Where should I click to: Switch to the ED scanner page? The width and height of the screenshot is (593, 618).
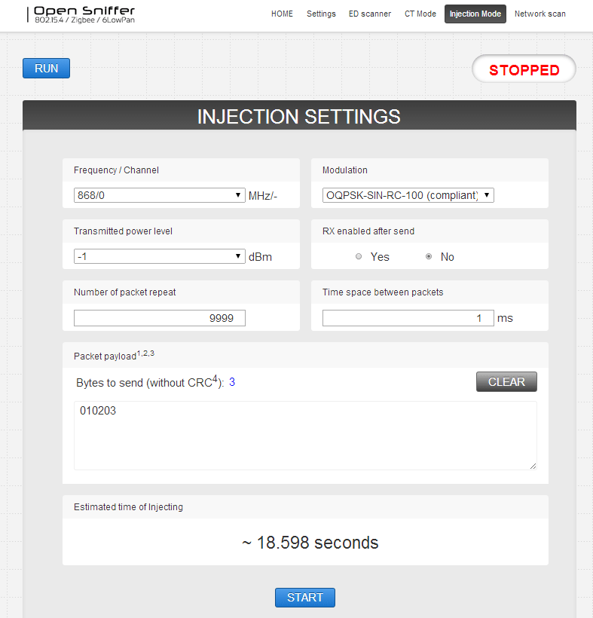(369, 14)
